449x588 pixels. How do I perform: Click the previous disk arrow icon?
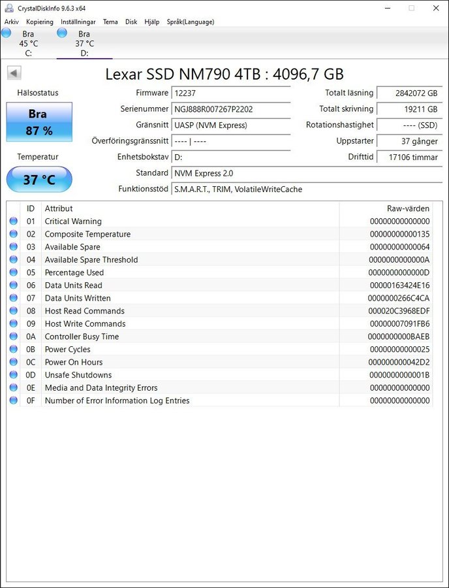pos(14,73)
